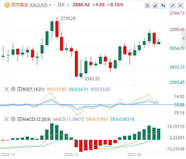Switch the candlestick chart style icon

pos(163,6)
